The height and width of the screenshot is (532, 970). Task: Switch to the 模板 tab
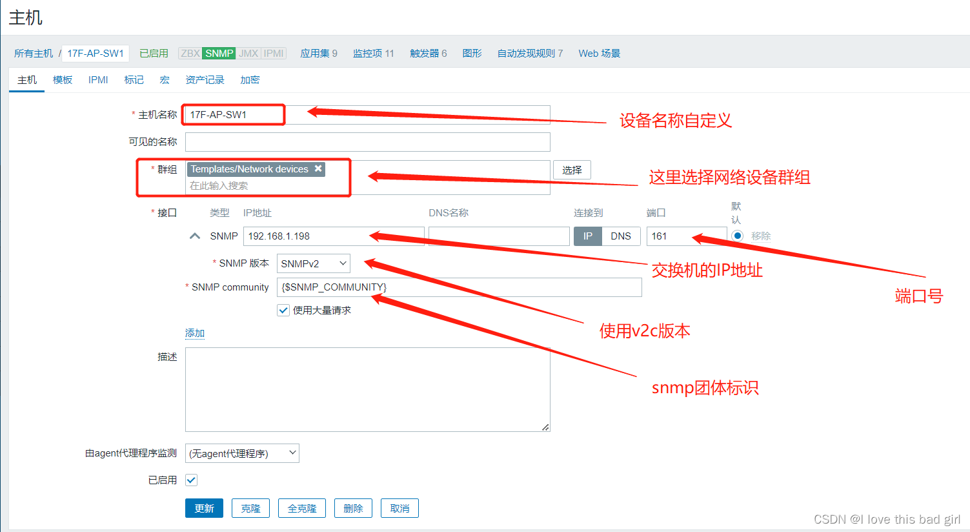(x=63, y=79)
